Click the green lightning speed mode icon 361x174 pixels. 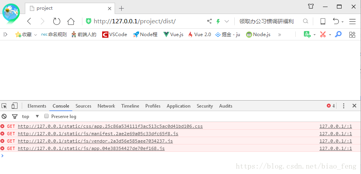point(218,21)
